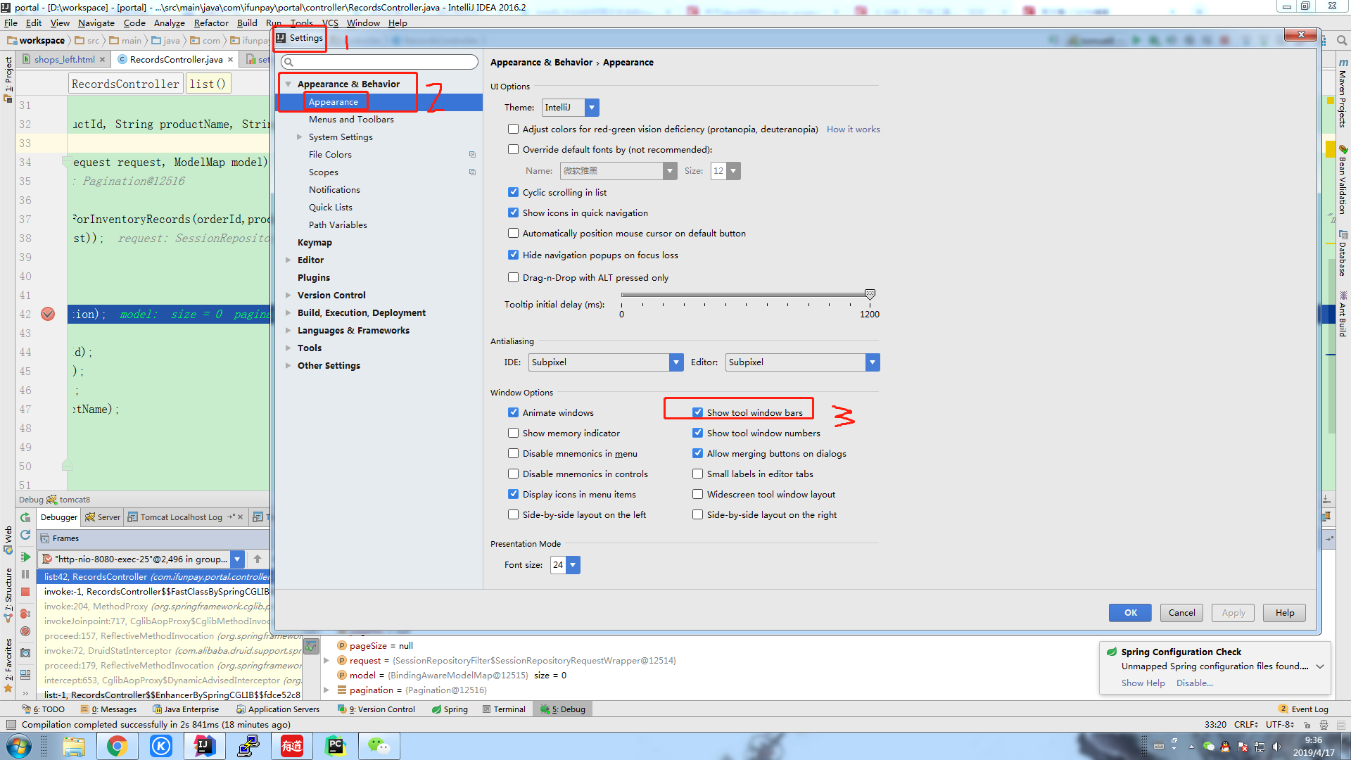Click the OK button to apply settings

1130,612
